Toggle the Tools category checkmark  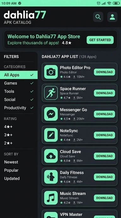click(x=32, y=91)
